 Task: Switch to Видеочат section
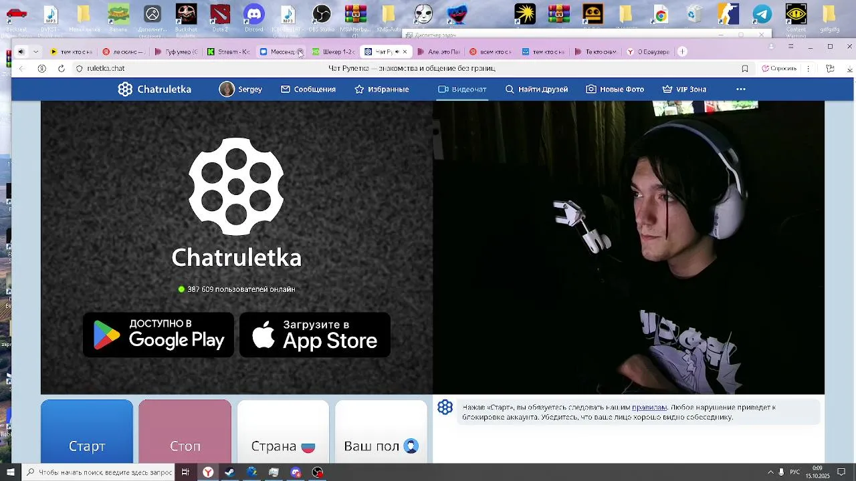pyautogui.click(x=462, y=90)
